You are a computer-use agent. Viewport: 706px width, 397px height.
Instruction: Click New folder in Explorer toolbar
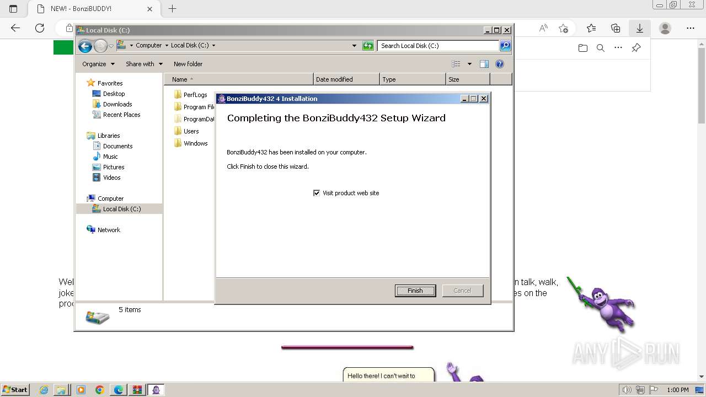188,64
